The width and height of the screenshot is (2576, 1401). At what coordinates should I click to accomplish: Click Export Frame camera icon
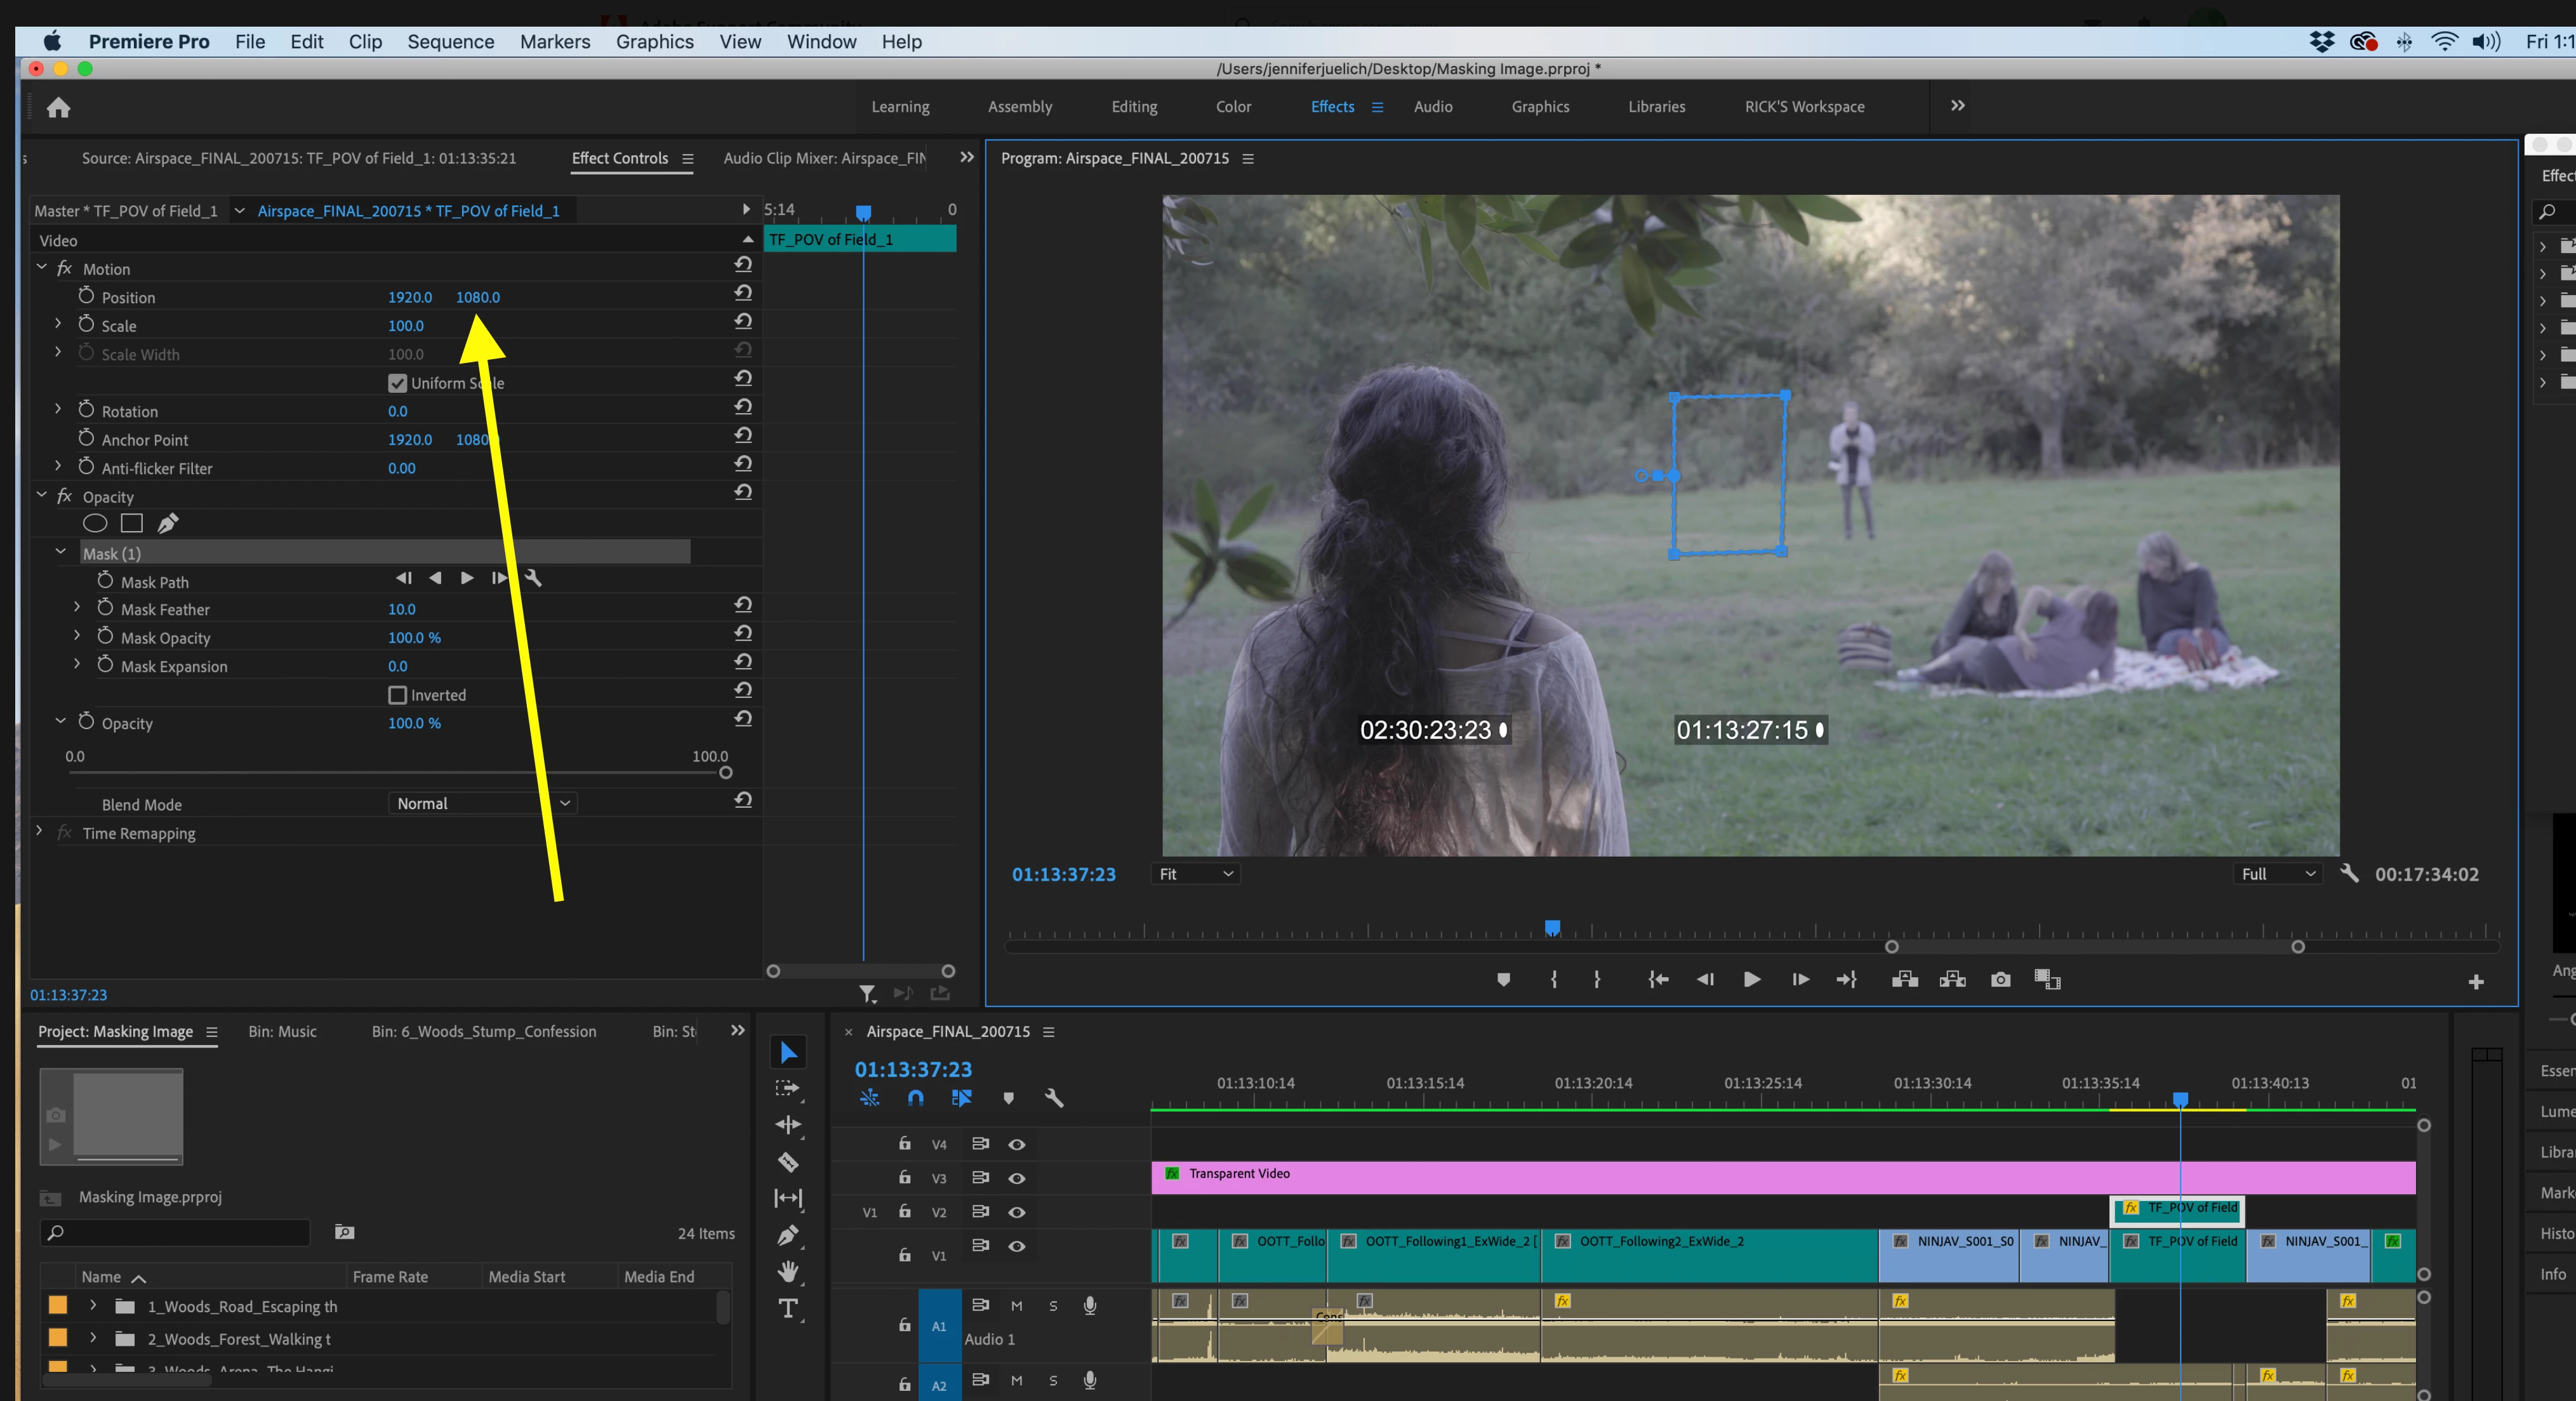tap(2000, 979)
